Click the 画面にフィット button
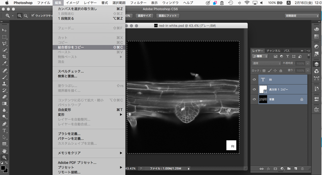The width and height of the screenshot is (322, 175). point(168,16)
